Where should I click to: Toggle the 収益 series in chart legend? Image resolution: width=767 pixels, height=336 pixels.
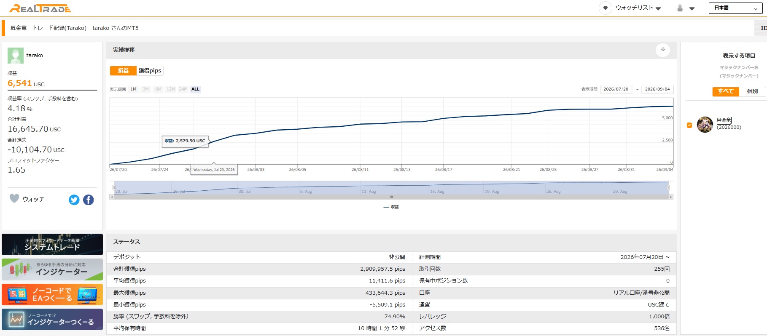[x=391, y=207]
